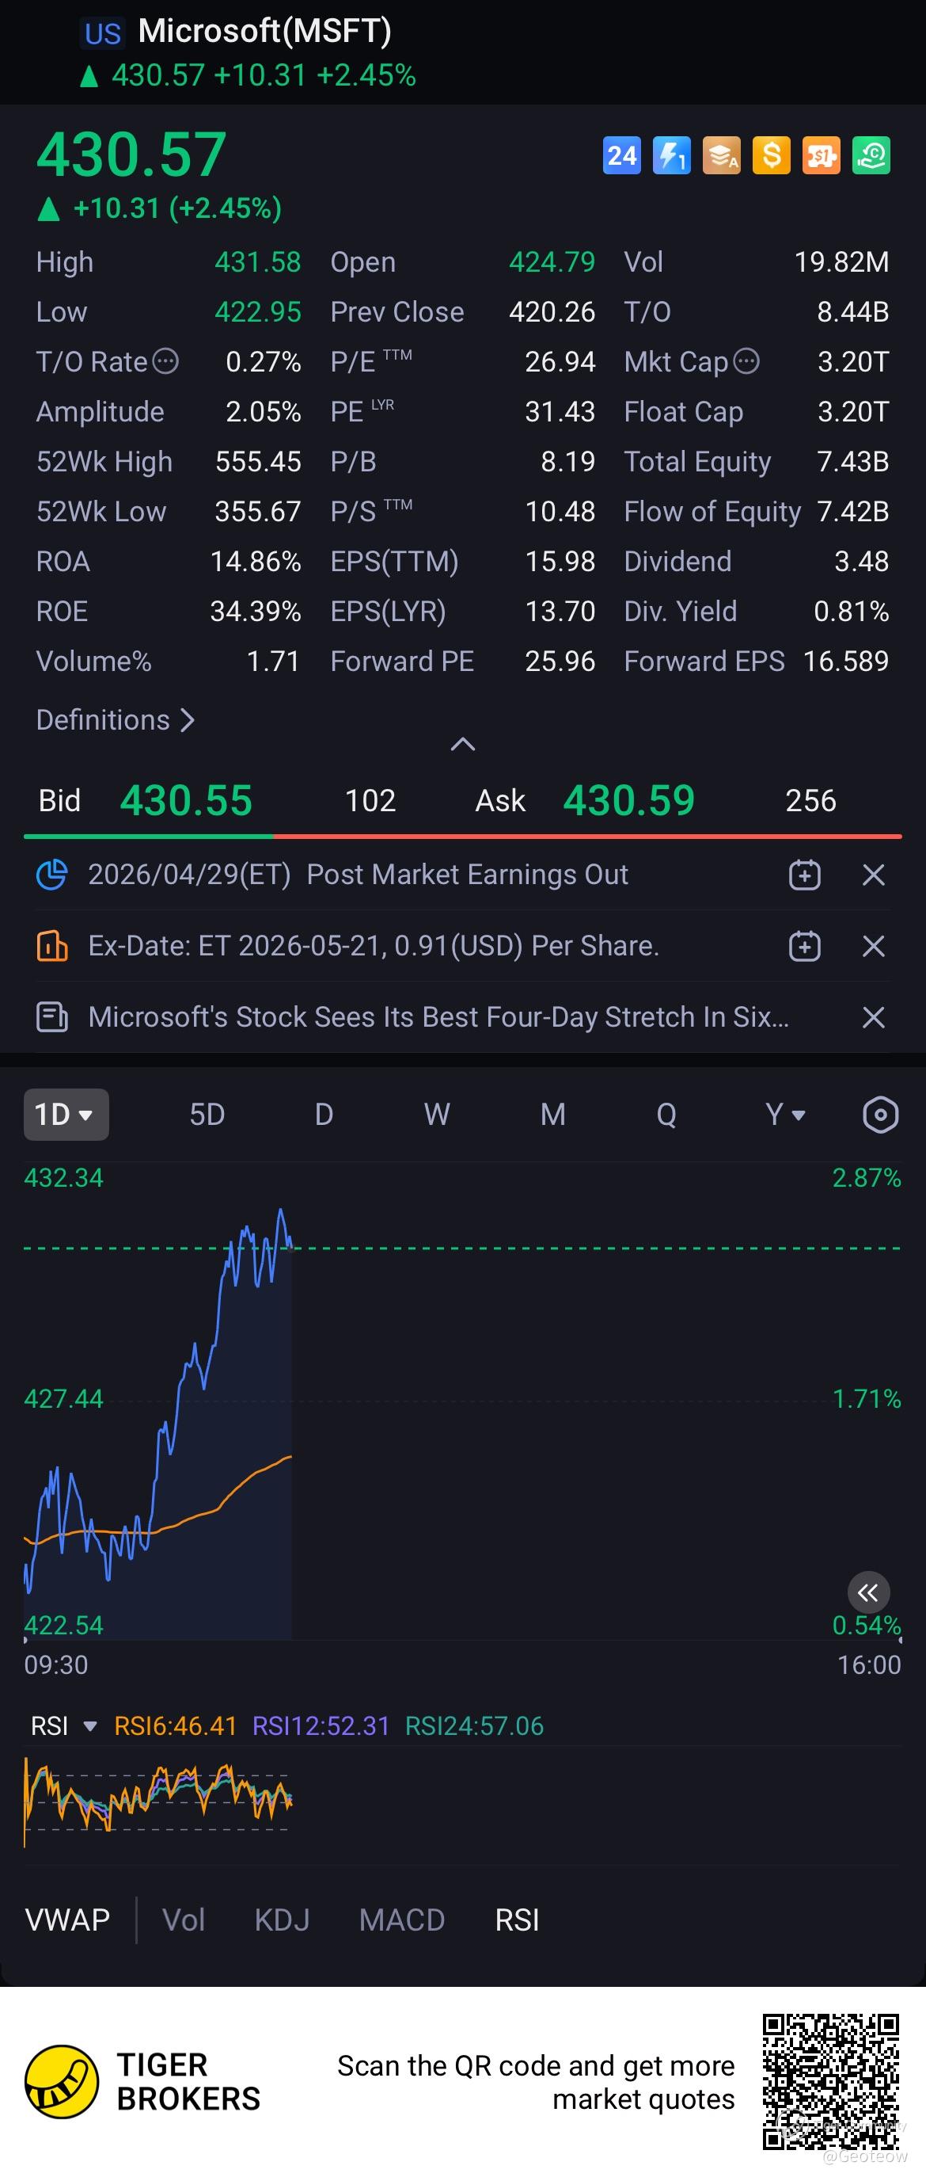The image size is (926, 2177).
Task: Add the earnings date to calendar
Action: [804, 875]
